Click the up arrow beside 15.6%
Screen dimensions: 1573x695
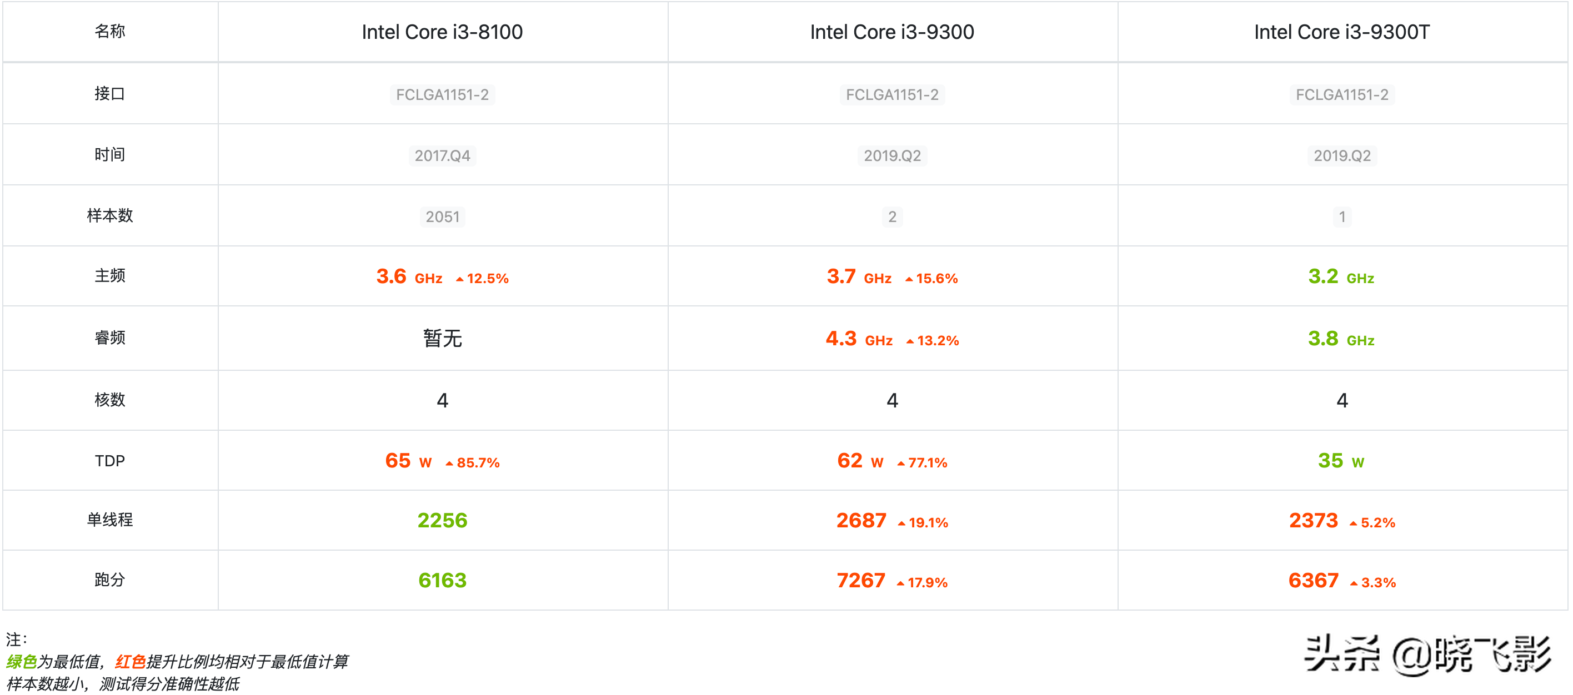pos(909,279)
